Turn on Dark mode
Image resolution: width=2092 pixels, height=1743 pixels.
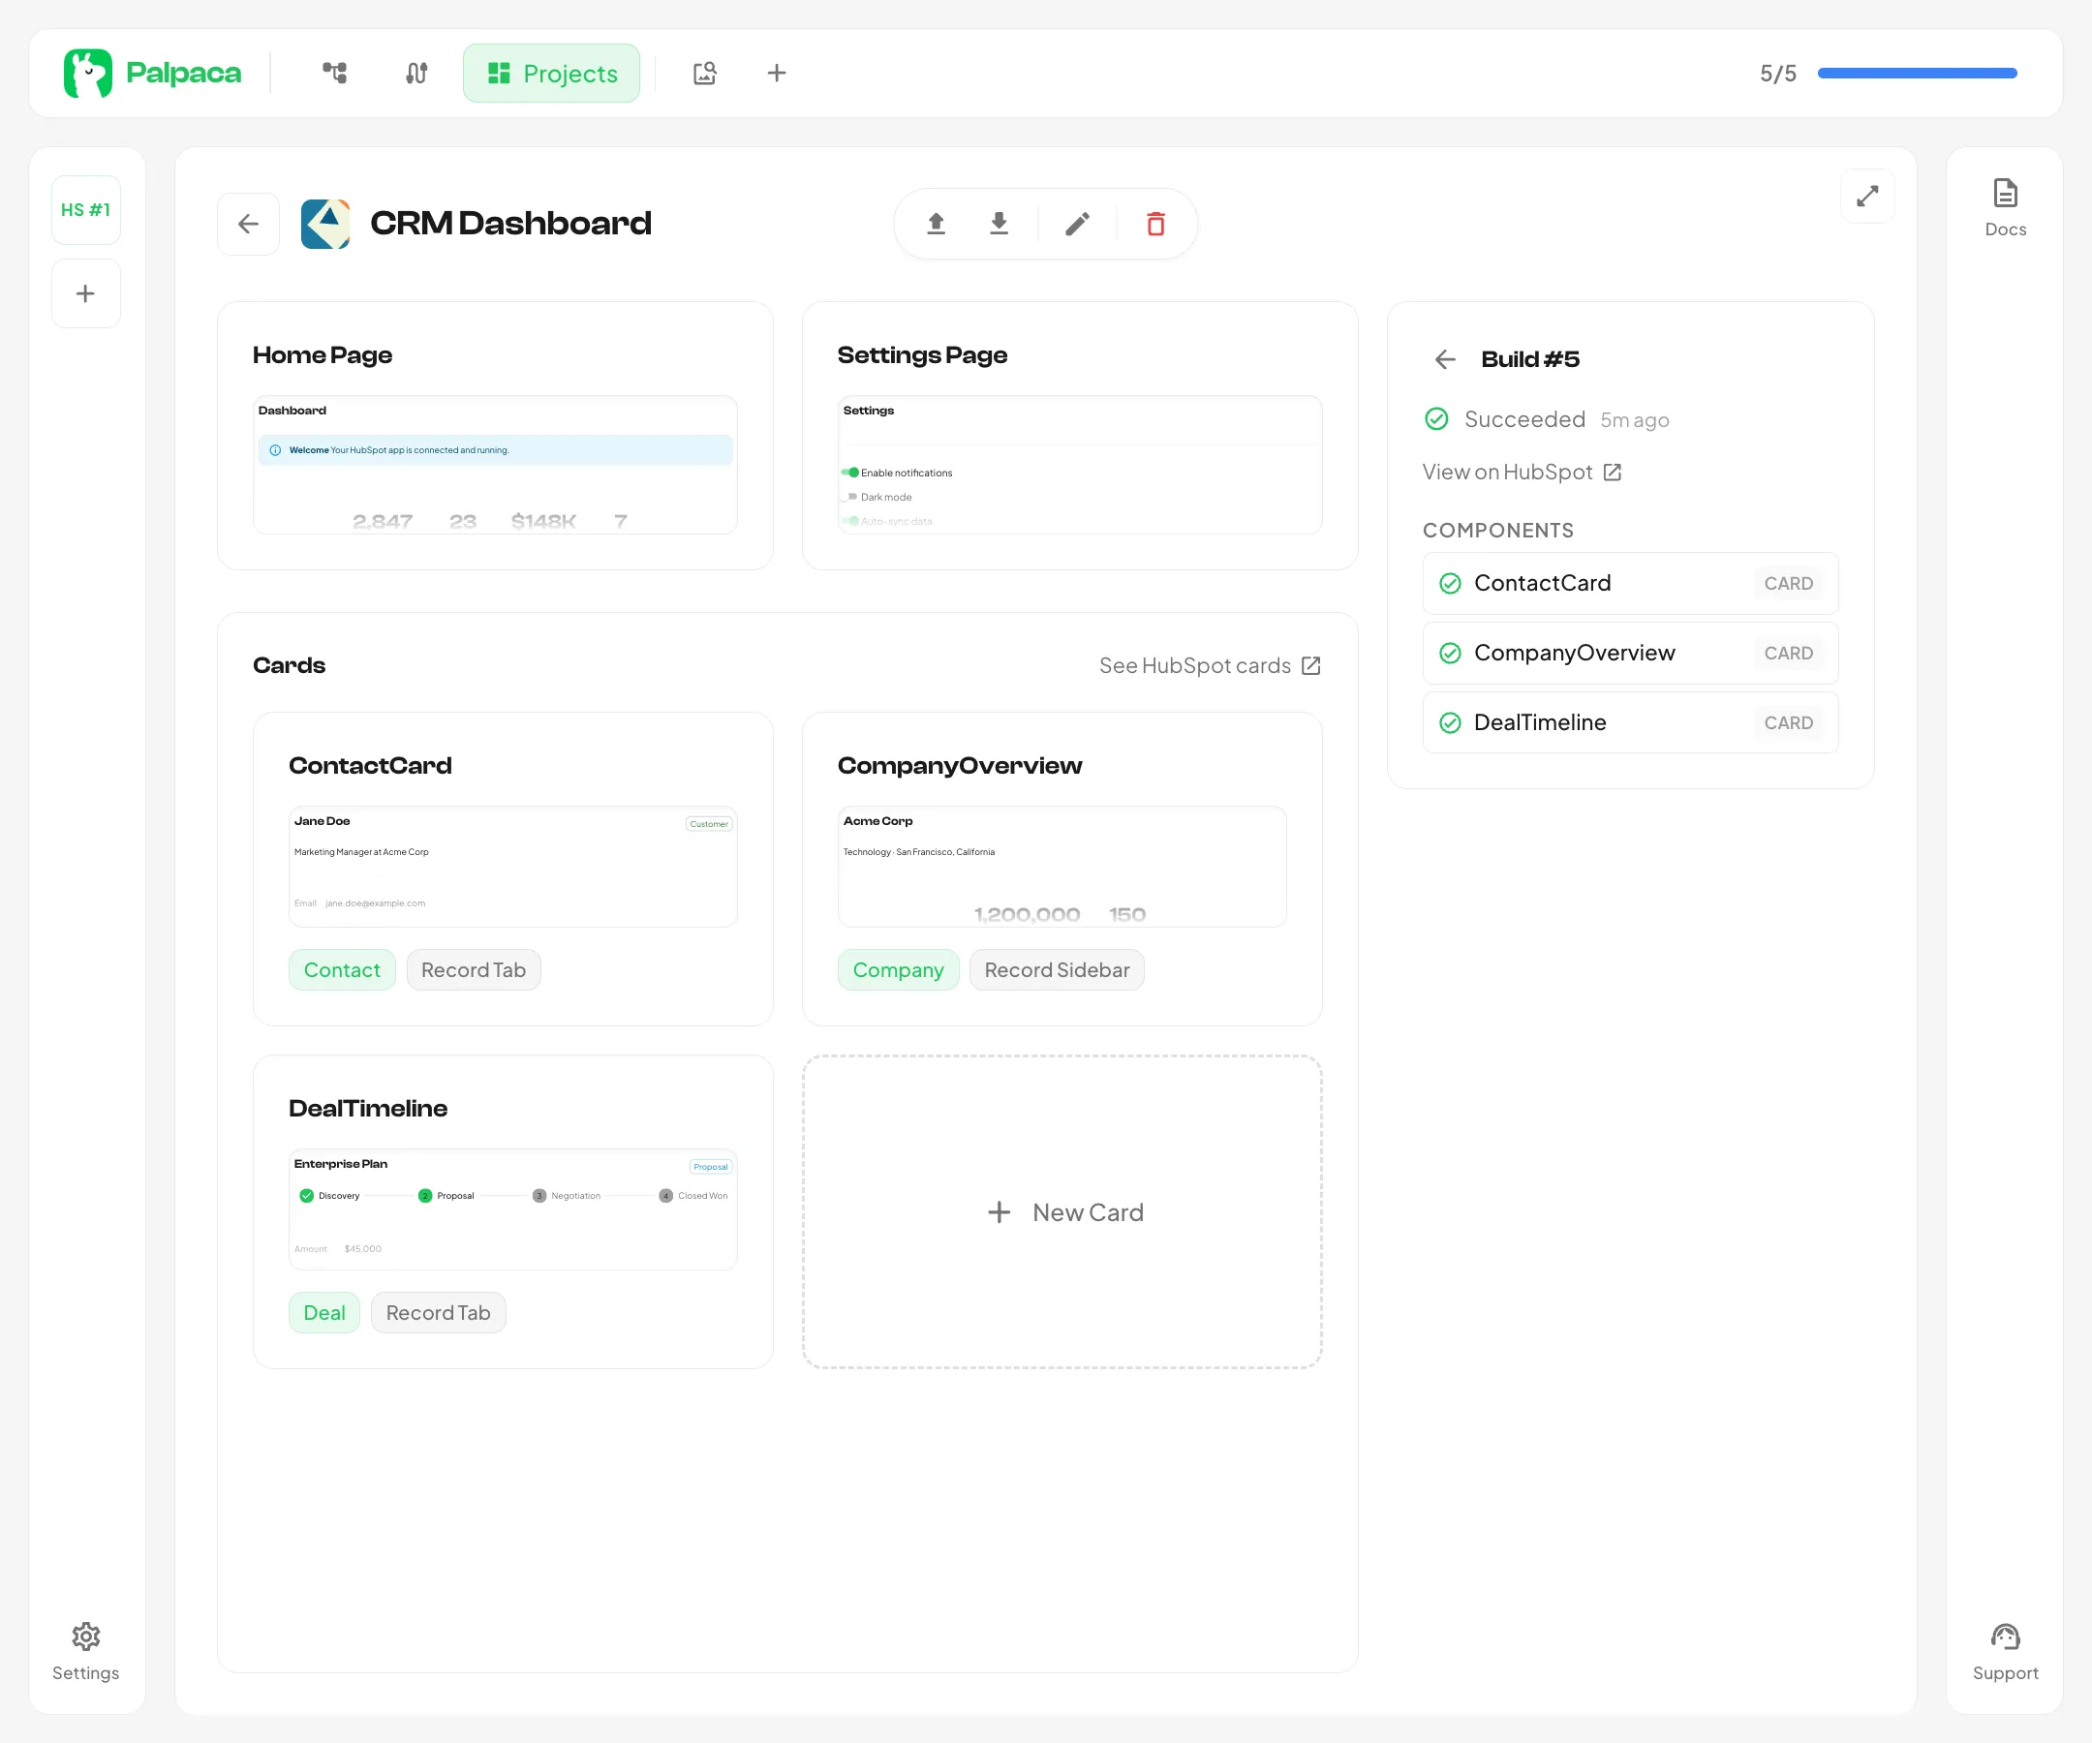852,496
